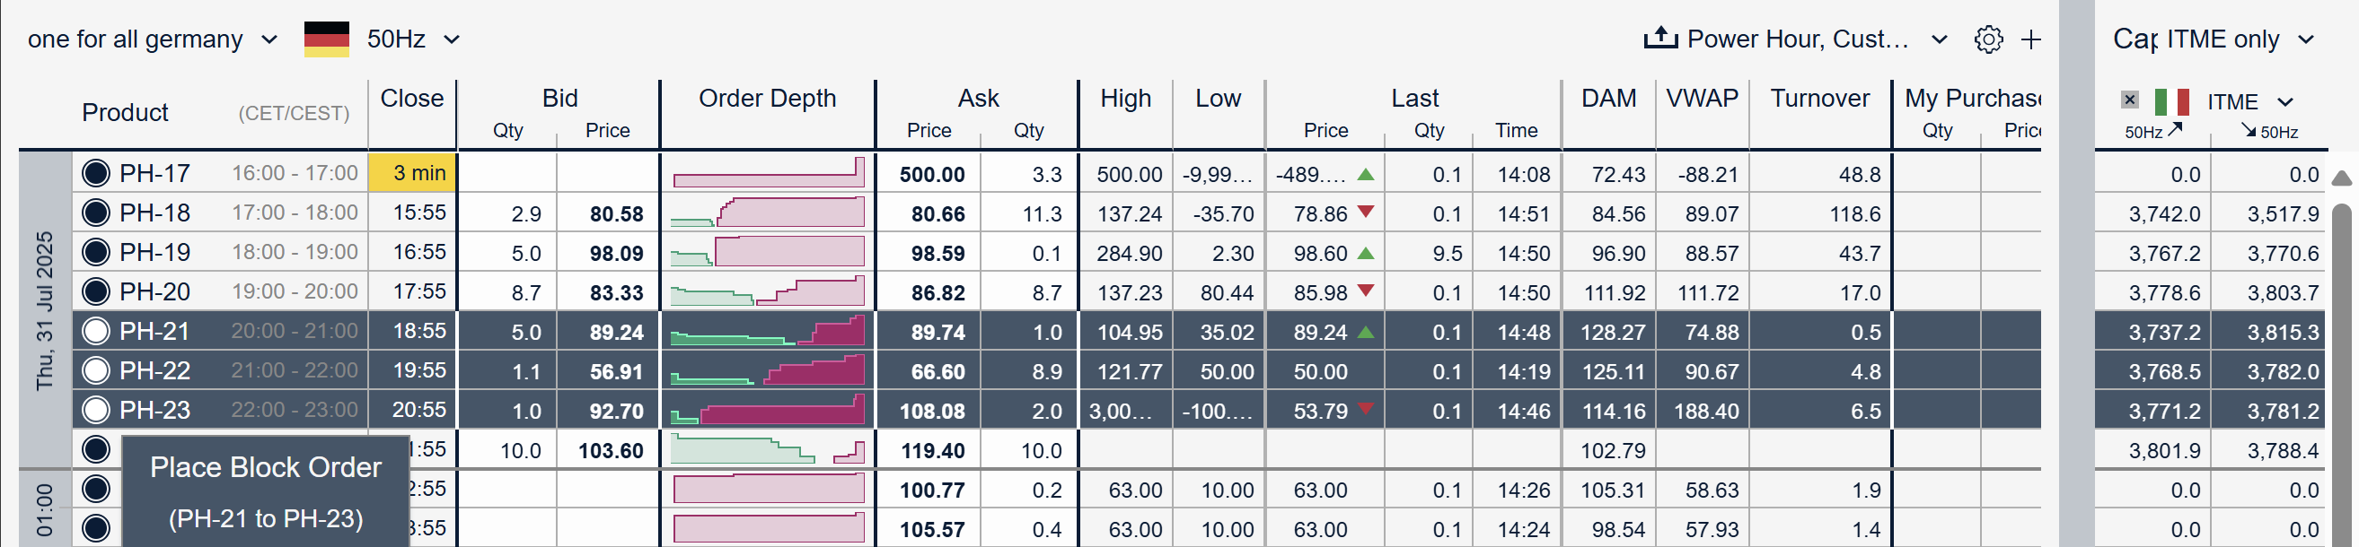Click the vertical scrollbar thumb at right edge

2342,375
